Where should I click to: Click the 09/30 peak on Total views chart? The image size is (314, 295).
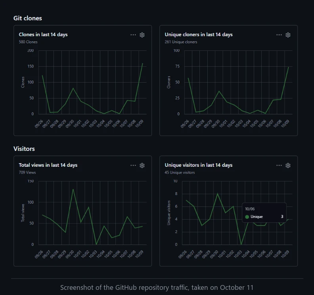pos(73,189)
